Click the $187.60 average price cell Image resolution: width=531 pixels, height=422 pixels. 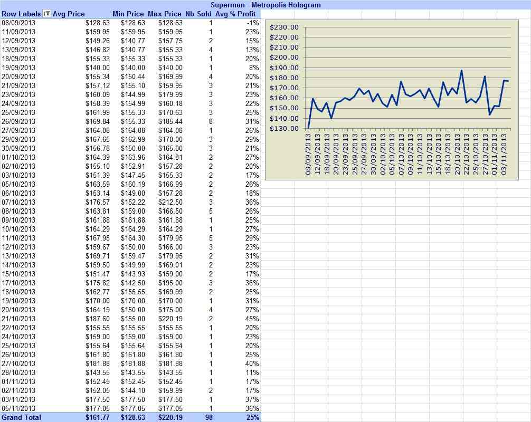coord(98,319)
